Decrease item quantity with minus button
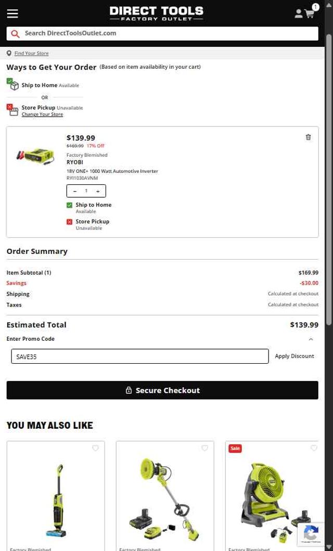Viewport: 333px width, 551px height. tap(75, 191)
